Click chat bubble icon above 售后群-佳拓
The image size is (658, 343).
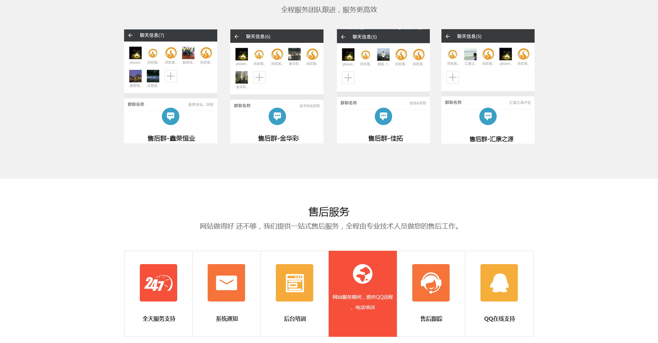point(383,117)
